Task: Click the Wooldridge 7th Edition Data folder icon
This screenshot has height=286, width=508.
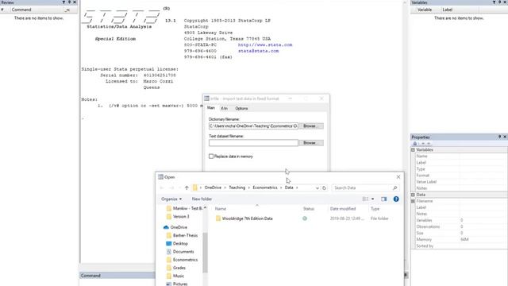Action: (218, 218)
